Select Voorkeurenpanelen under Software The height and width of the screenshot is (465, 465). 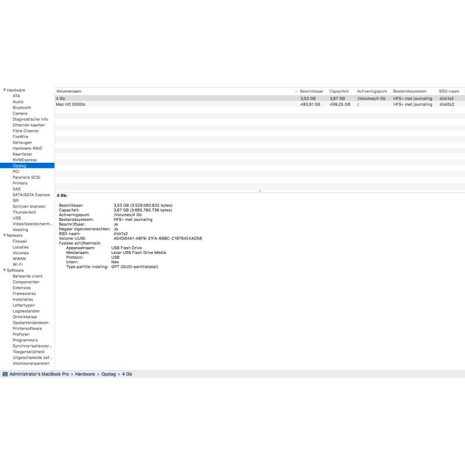(31, 363)
